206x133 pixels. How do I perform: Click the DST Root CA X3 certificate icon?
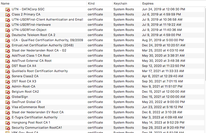pos(8,82)
